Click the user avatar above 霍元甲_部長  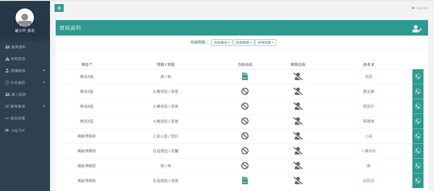(x=25, y=17)
